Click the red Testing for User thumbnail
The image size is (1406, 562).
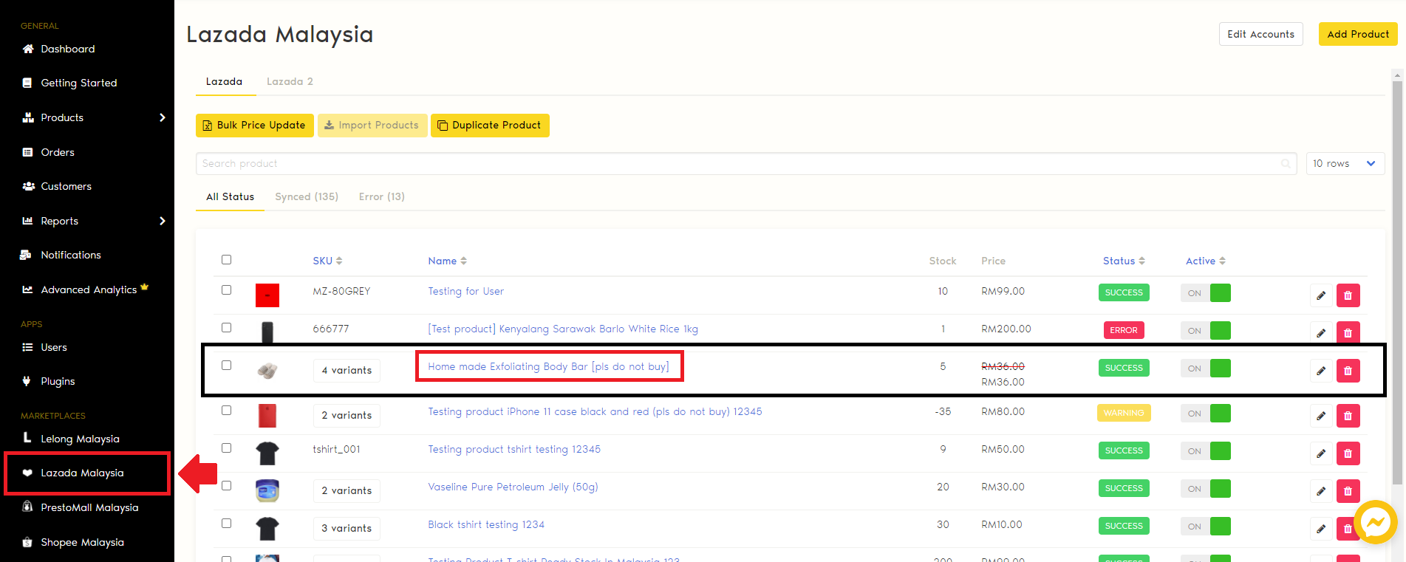point(267,295)
